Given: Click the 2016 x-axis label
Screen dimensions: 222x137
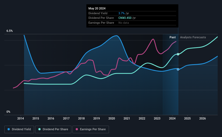Looking at the screenshot, I should coord(51,118).
